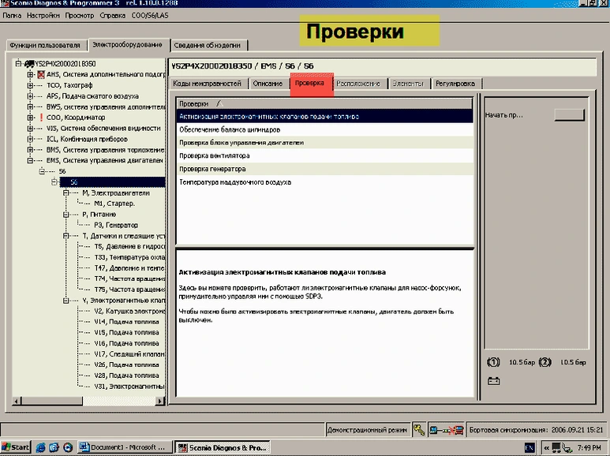Image resolution: width=610 pixels, height=456 pixels.
Task: Click the truck icon at tree root
Action: (x=29, y=64)
